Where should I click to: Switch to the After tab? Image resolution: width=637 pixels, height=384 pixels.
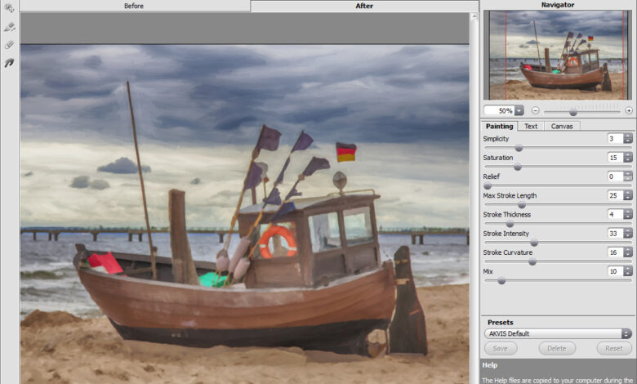[x=364, y=6]
